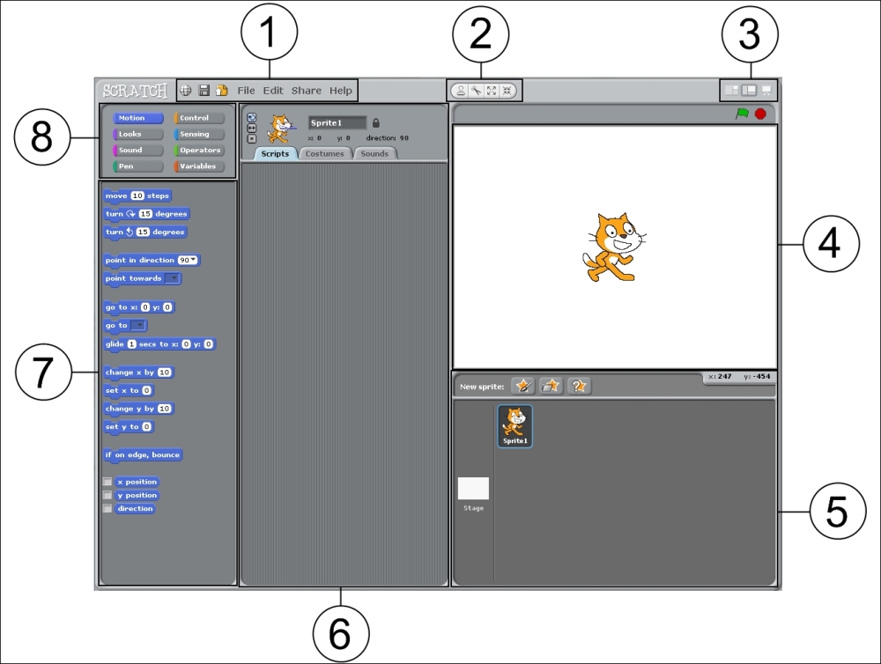
Task: Select the Sensing block category
Action: (x=199, y=134)
